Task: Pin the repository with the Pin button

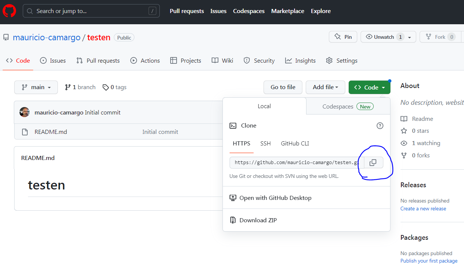Action: [x=343, y=37]
